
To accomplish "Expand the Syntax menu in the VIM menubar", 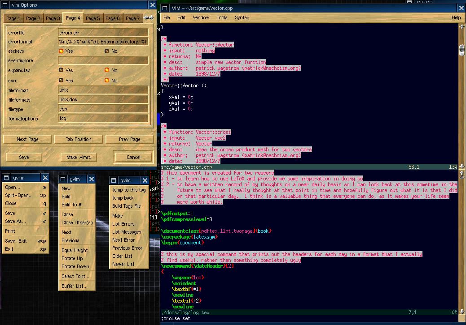I will pos(242,18).
